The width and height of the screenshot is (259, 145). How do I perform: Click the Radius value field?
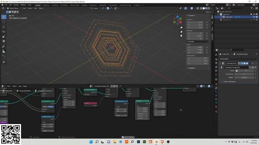[x=244, y=77]
